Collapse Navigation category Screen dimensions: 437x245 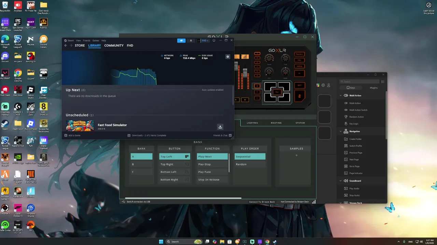click(x=340, y=131)
